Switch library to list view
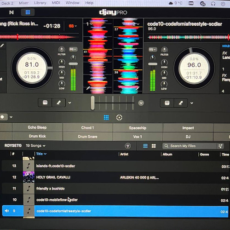230x230 pixels. pyautogui.click(x=145, y=146)
